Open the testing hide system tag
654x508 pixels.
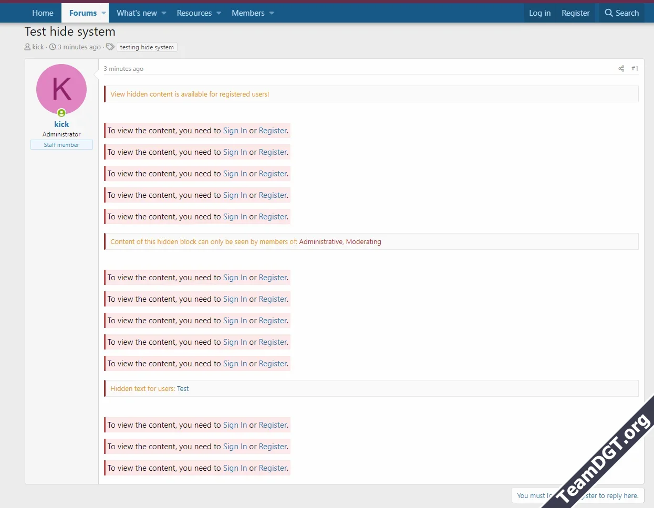[147, 47]
